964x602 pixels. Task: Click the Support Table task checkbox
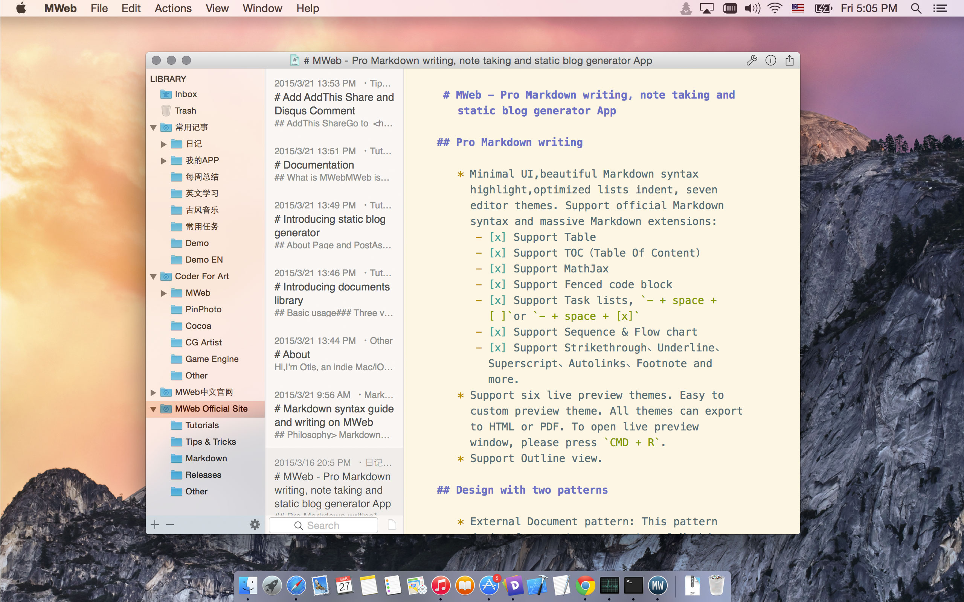coord(497,237)
